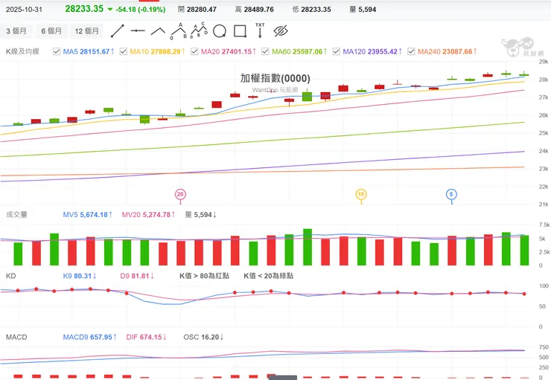
Task: Click the pink 20-day marker pin
Action: pyautogui.click(x=180, y=194)
